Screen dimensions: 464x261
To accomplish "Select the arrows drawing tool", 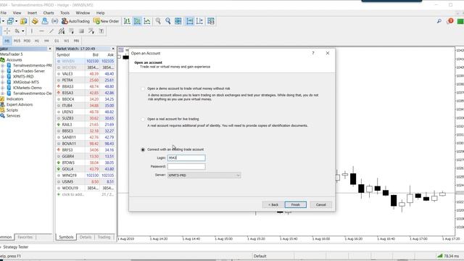I will pyautogui.click(x=91, y=31).
